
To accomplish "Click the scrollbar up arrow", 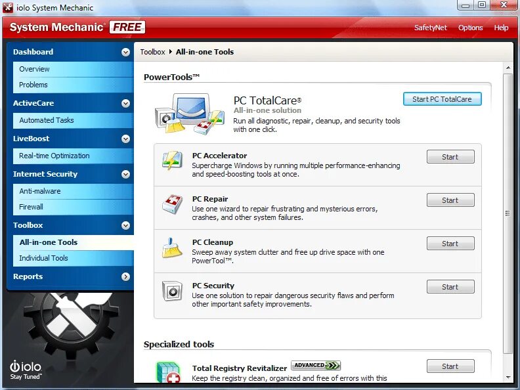I will 508,68.
